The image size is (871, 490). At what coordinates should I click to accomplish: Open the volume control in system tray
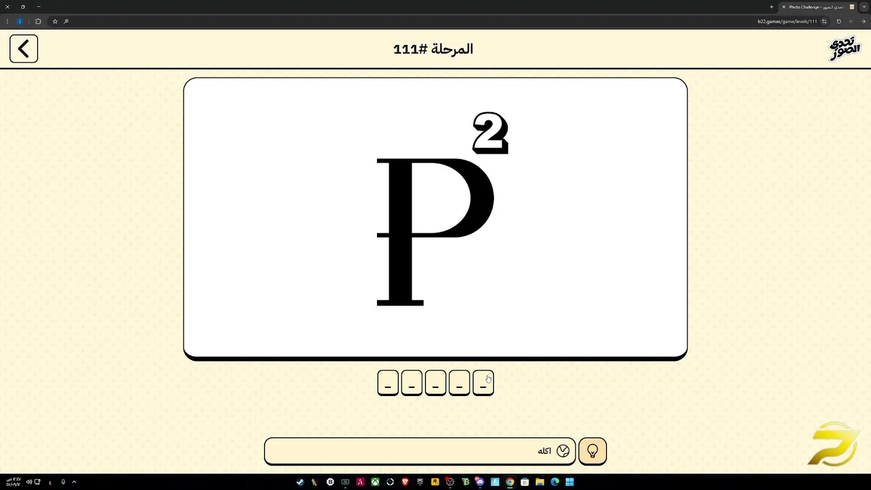tap(29, 482)
